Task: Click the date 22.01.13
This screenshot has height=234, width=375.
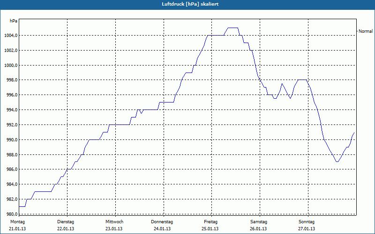Action: 66,229
